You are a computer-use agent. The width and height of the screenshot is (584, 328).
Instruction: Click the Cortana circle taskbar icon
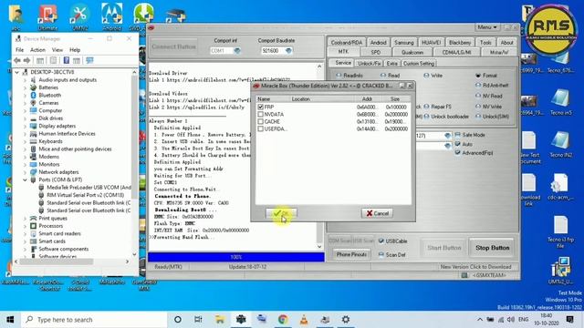(178, 320)
